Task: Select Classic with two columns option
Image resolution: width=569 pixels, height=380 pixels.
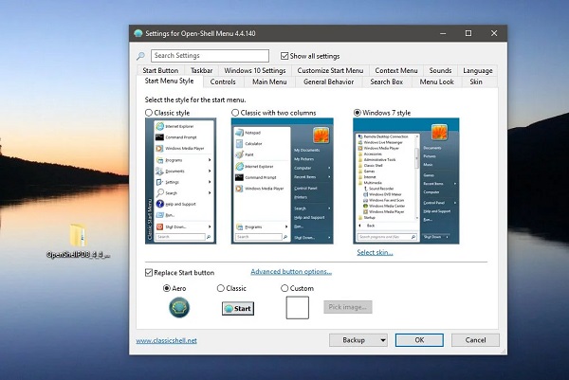Action: tap(235, 113)
